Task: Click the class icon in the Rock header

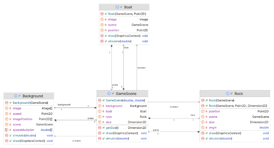Action: point(228,94)
